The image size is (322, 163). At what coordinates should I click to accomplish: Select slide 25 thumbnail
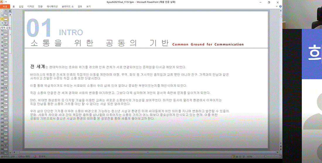pos(6,107)
